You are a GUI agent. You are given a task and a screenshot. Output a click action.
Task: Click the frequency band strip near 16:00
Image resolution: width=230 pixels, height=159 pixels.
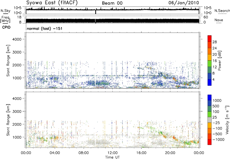[x=141, y=21]
